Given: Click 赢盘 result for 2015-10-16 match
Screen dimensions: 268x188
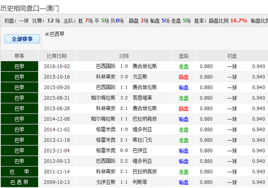Looking at the screenshot, I should (184, 77).
